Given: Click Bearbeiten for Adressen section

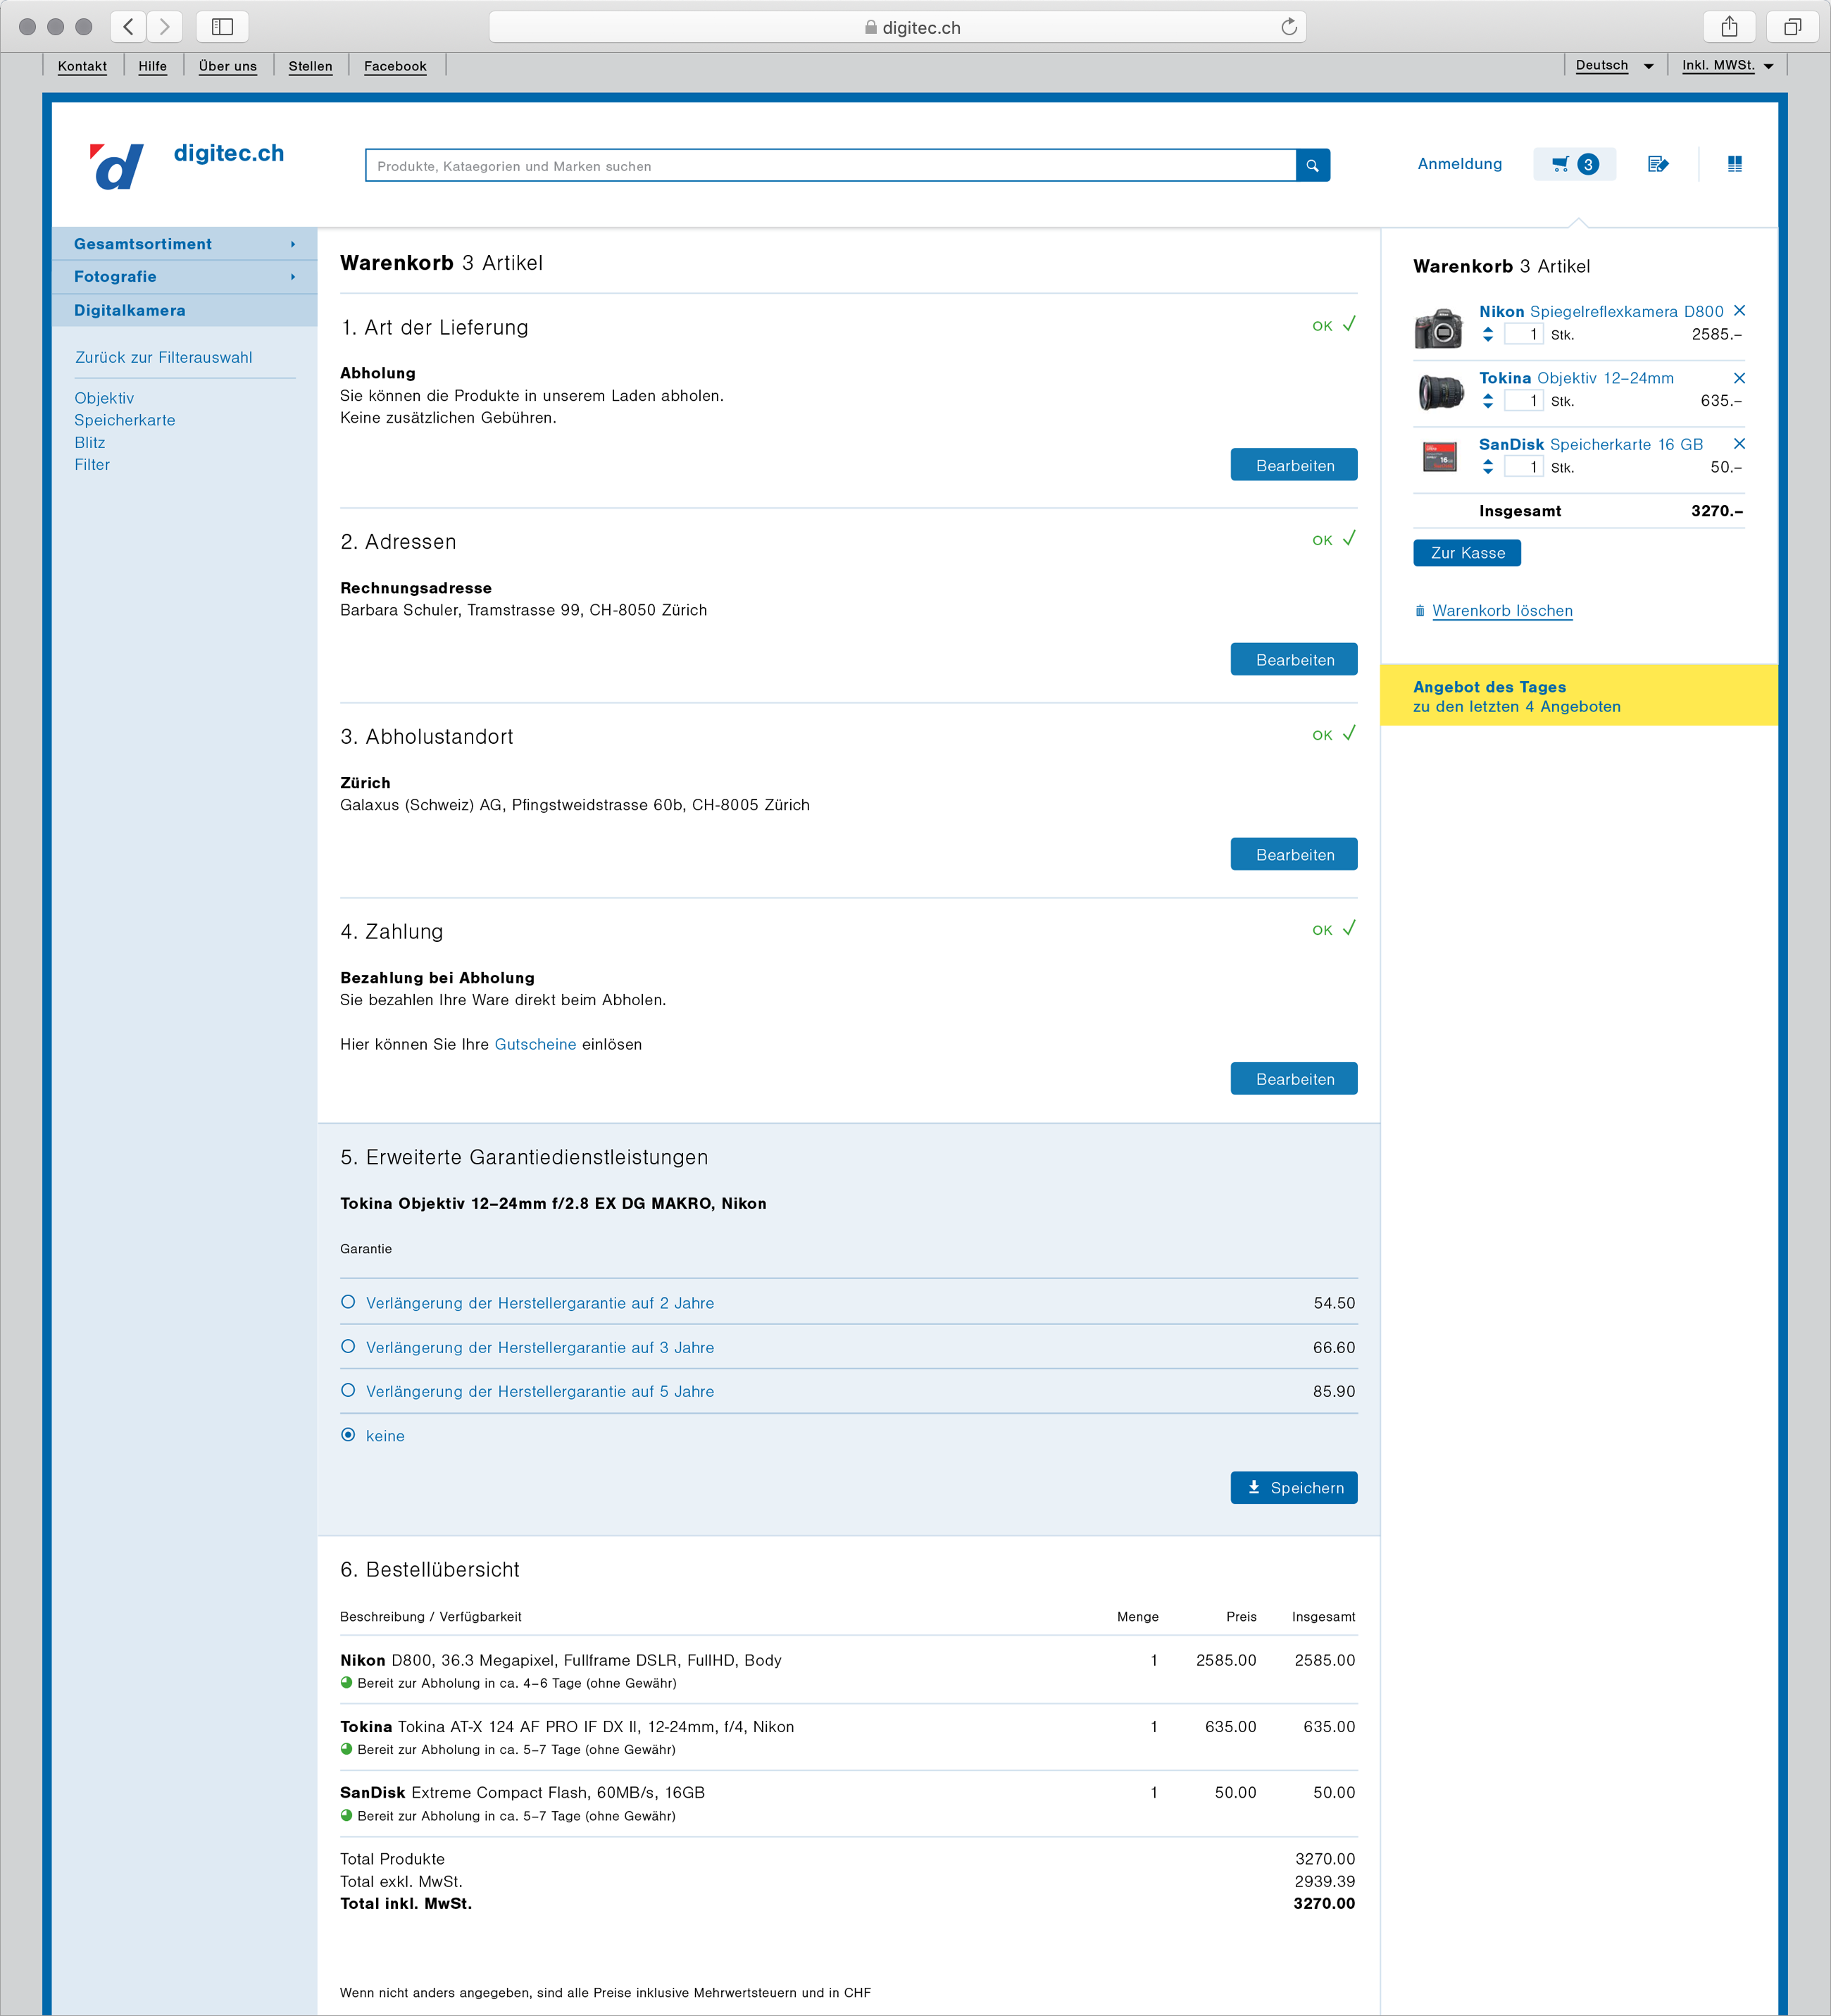Looking at the screenshot, I should pyautogui.click(x=1294, y=660).
